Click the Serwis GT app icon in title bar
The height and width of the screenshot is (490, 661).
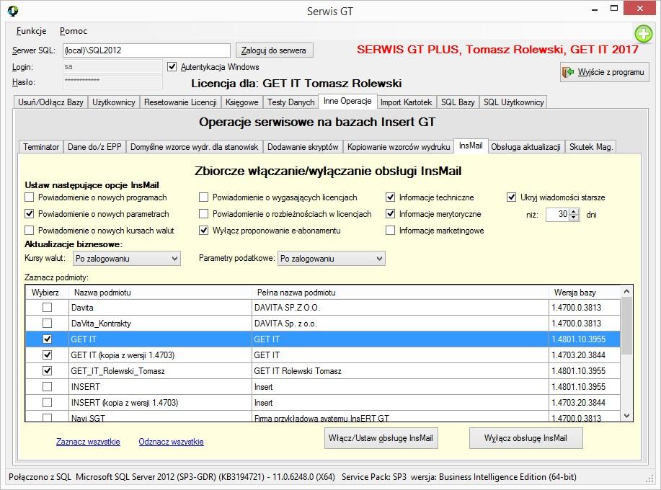[13, 11]
